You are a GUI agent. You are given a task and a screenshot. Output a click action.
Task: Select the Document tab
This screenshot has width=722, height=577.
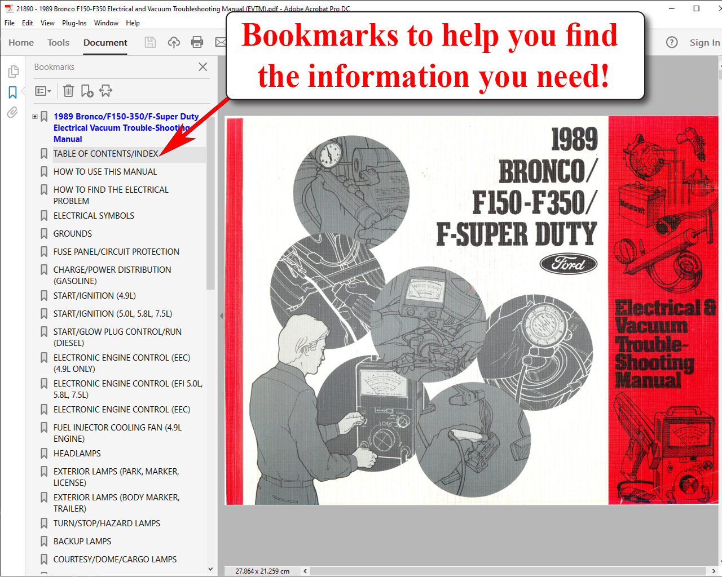tap(105, 43)
